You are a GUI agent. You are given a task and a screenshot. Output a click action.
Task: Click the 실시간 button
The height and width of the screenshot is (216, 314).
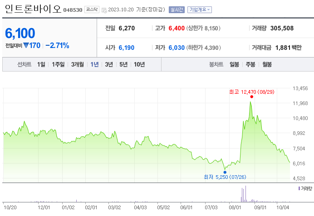pyautogui.click(x=177, y=10)
